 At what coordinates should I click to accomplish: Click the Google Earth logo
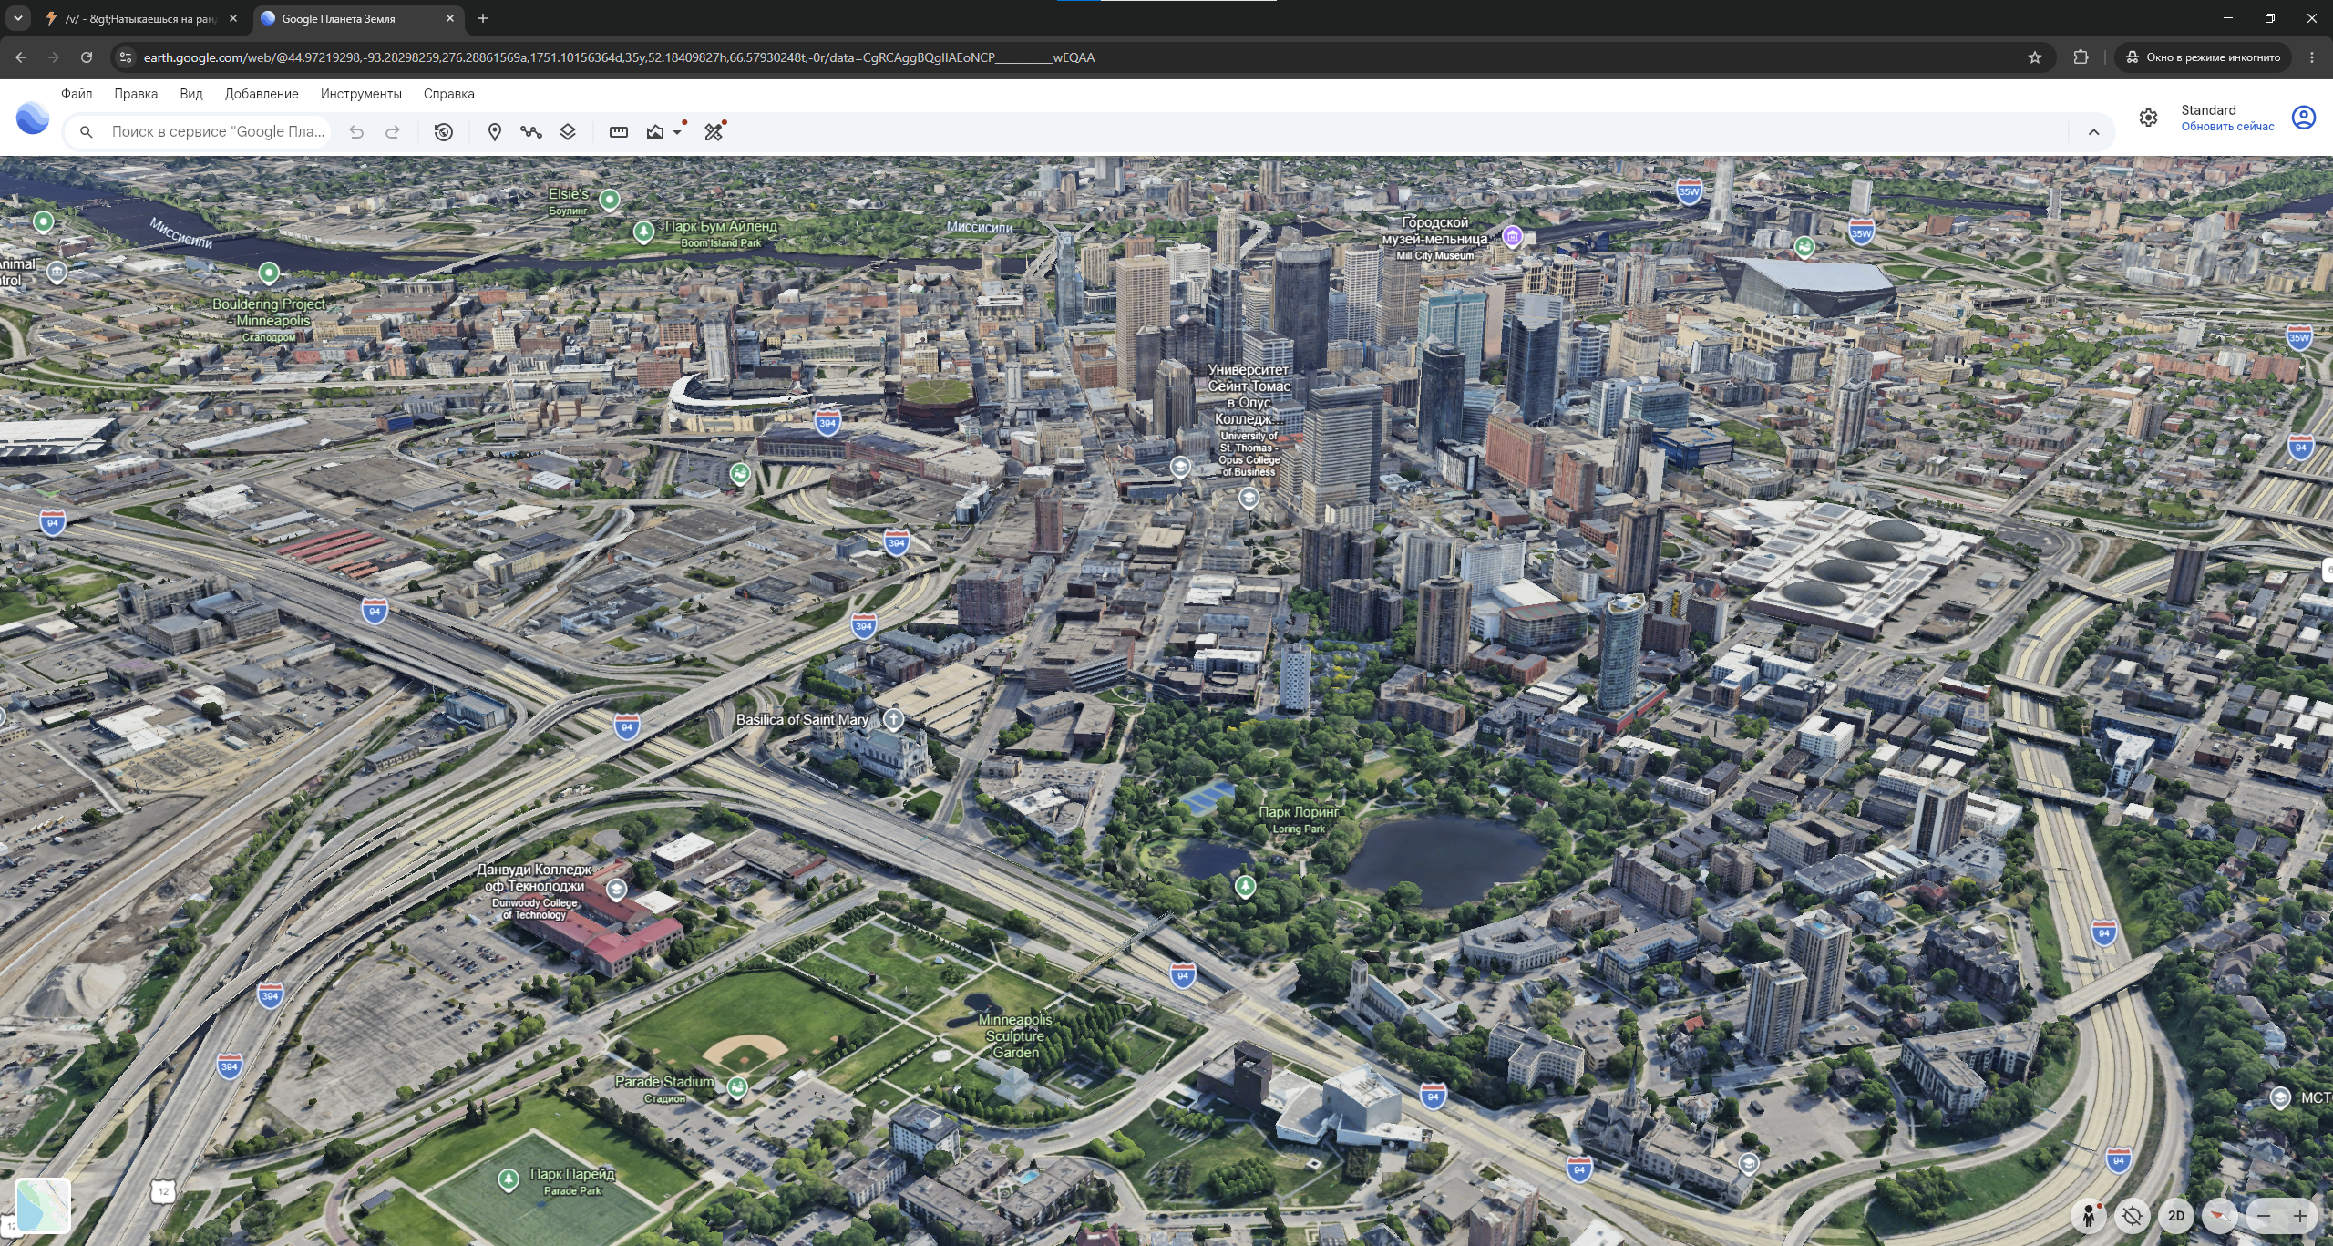tap(33, 118)
